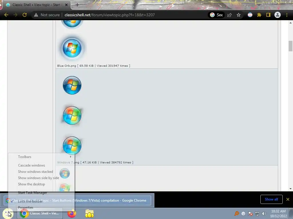Close the Classic Shell tab
Screen dimensions: 293x219
click(x=66, y=5)
